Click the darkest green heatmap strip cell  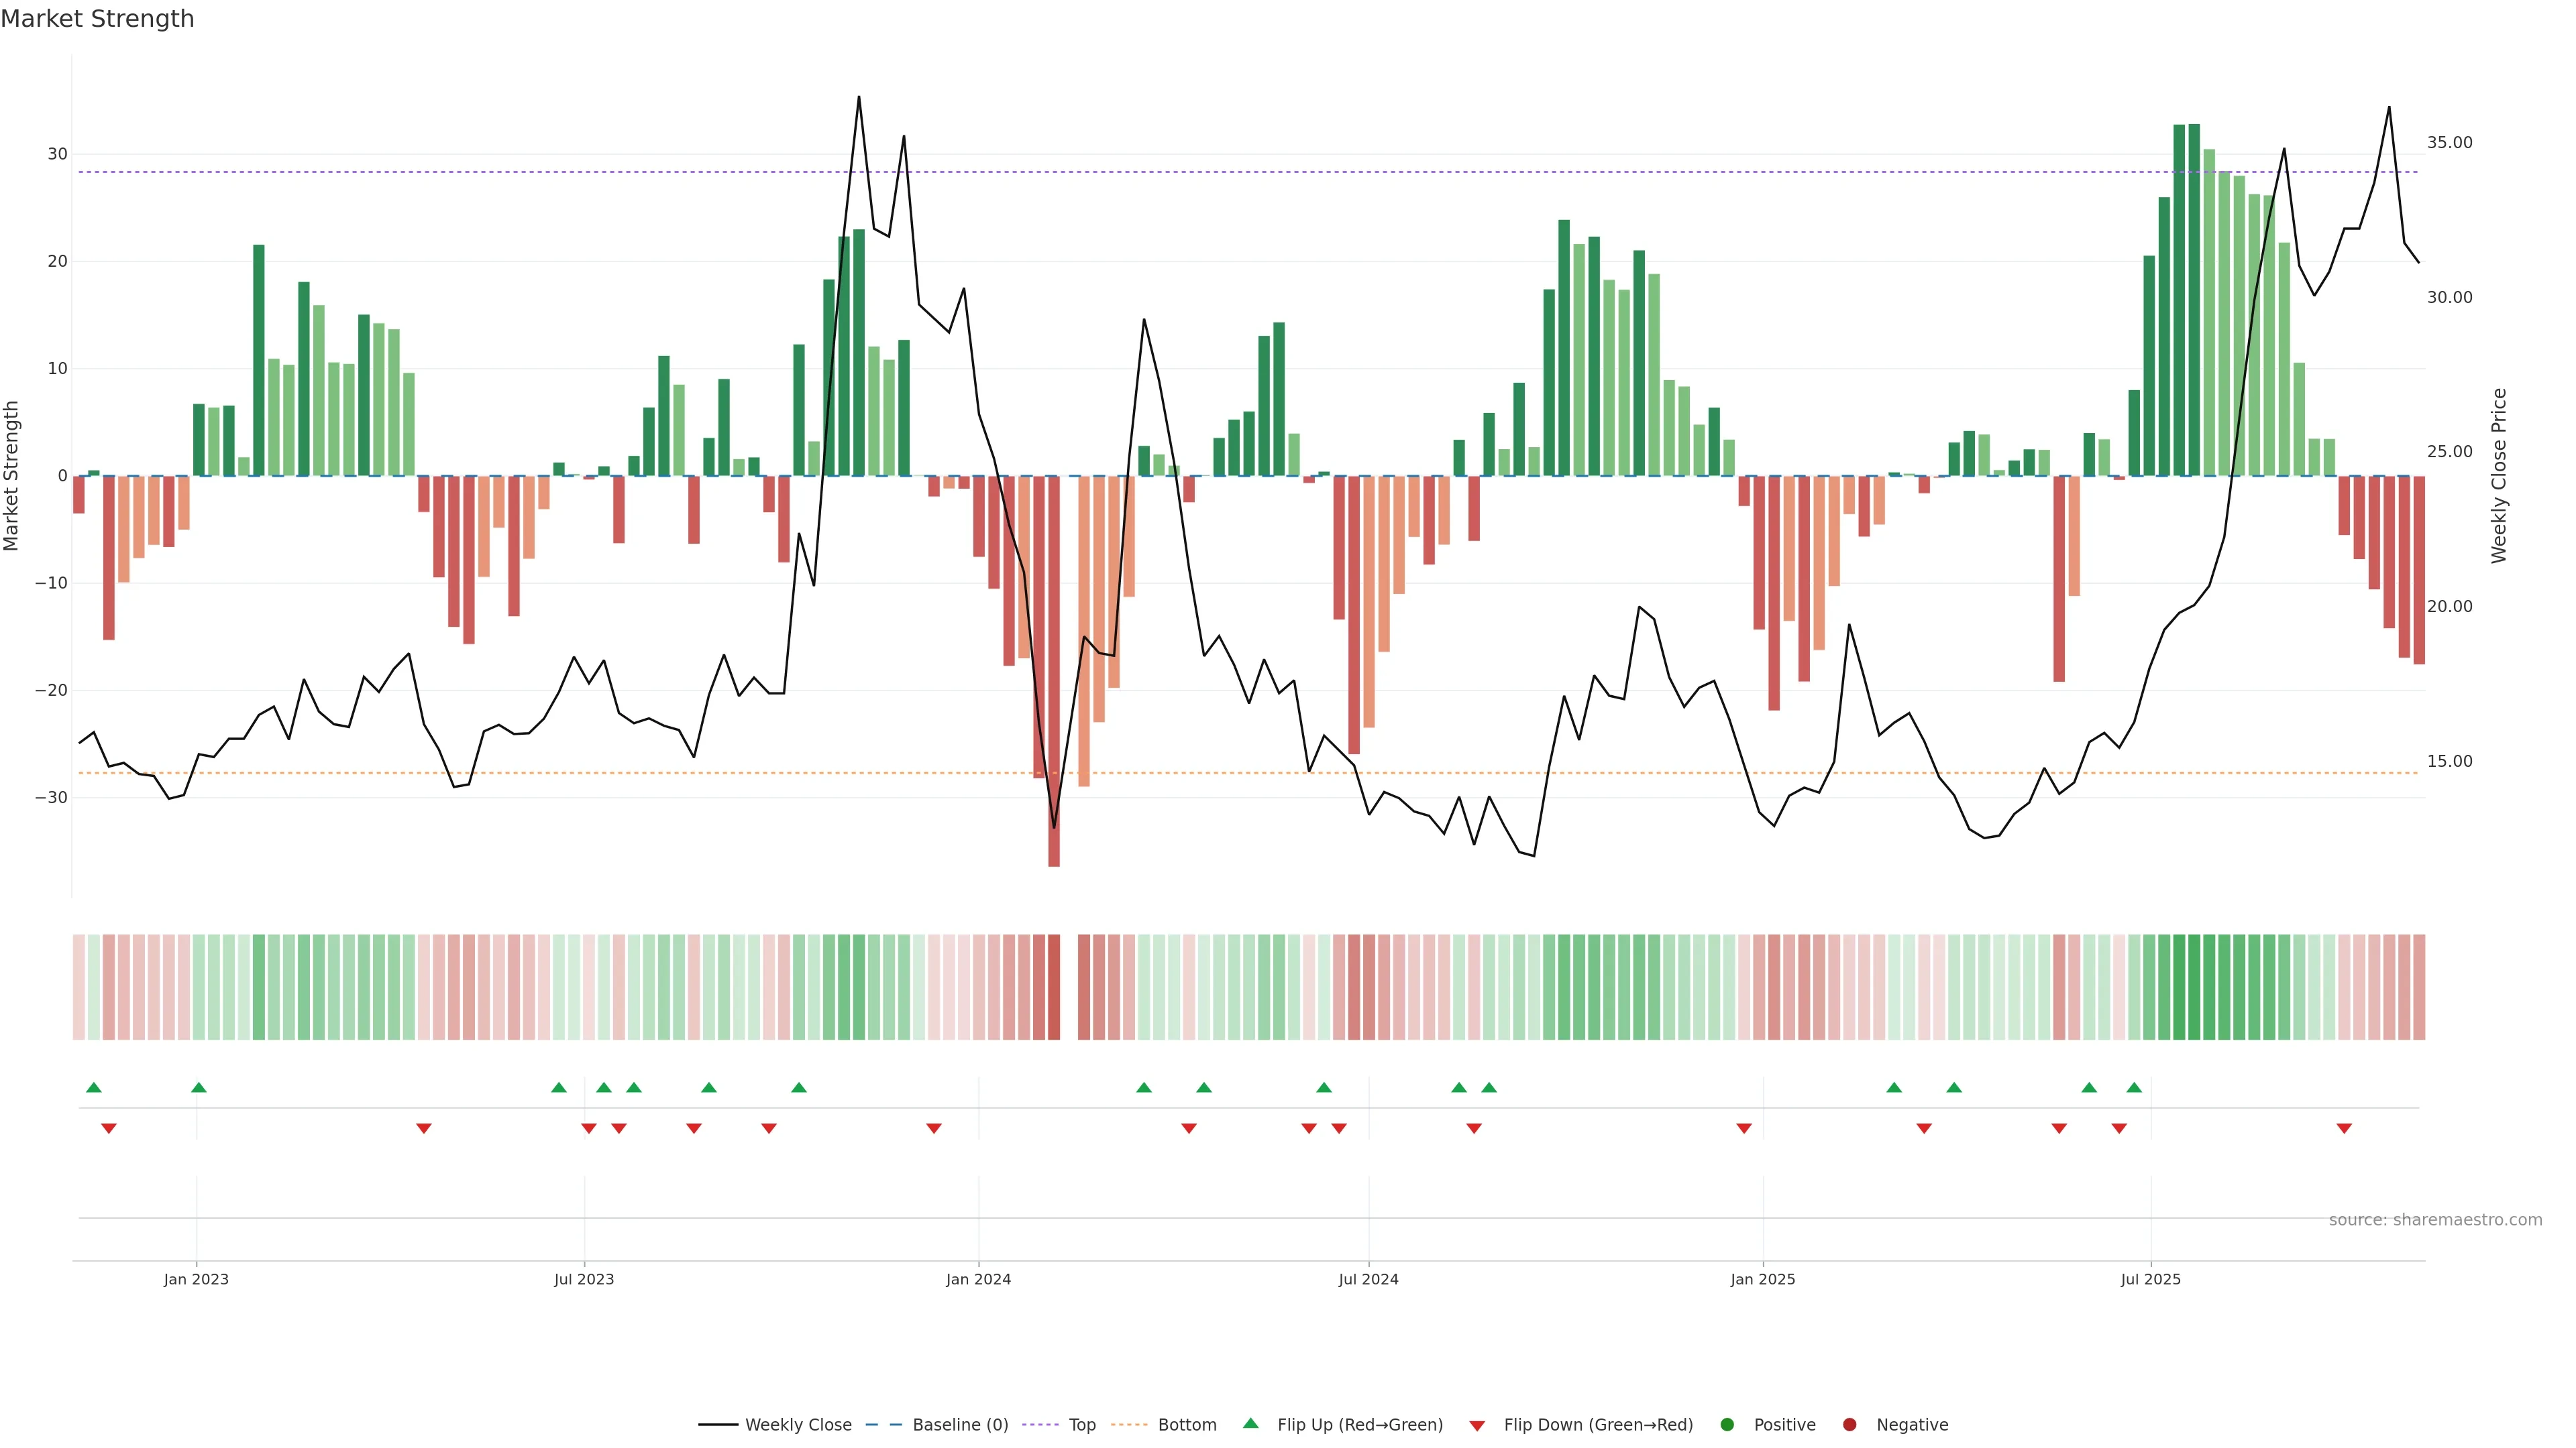[2179, 986]
